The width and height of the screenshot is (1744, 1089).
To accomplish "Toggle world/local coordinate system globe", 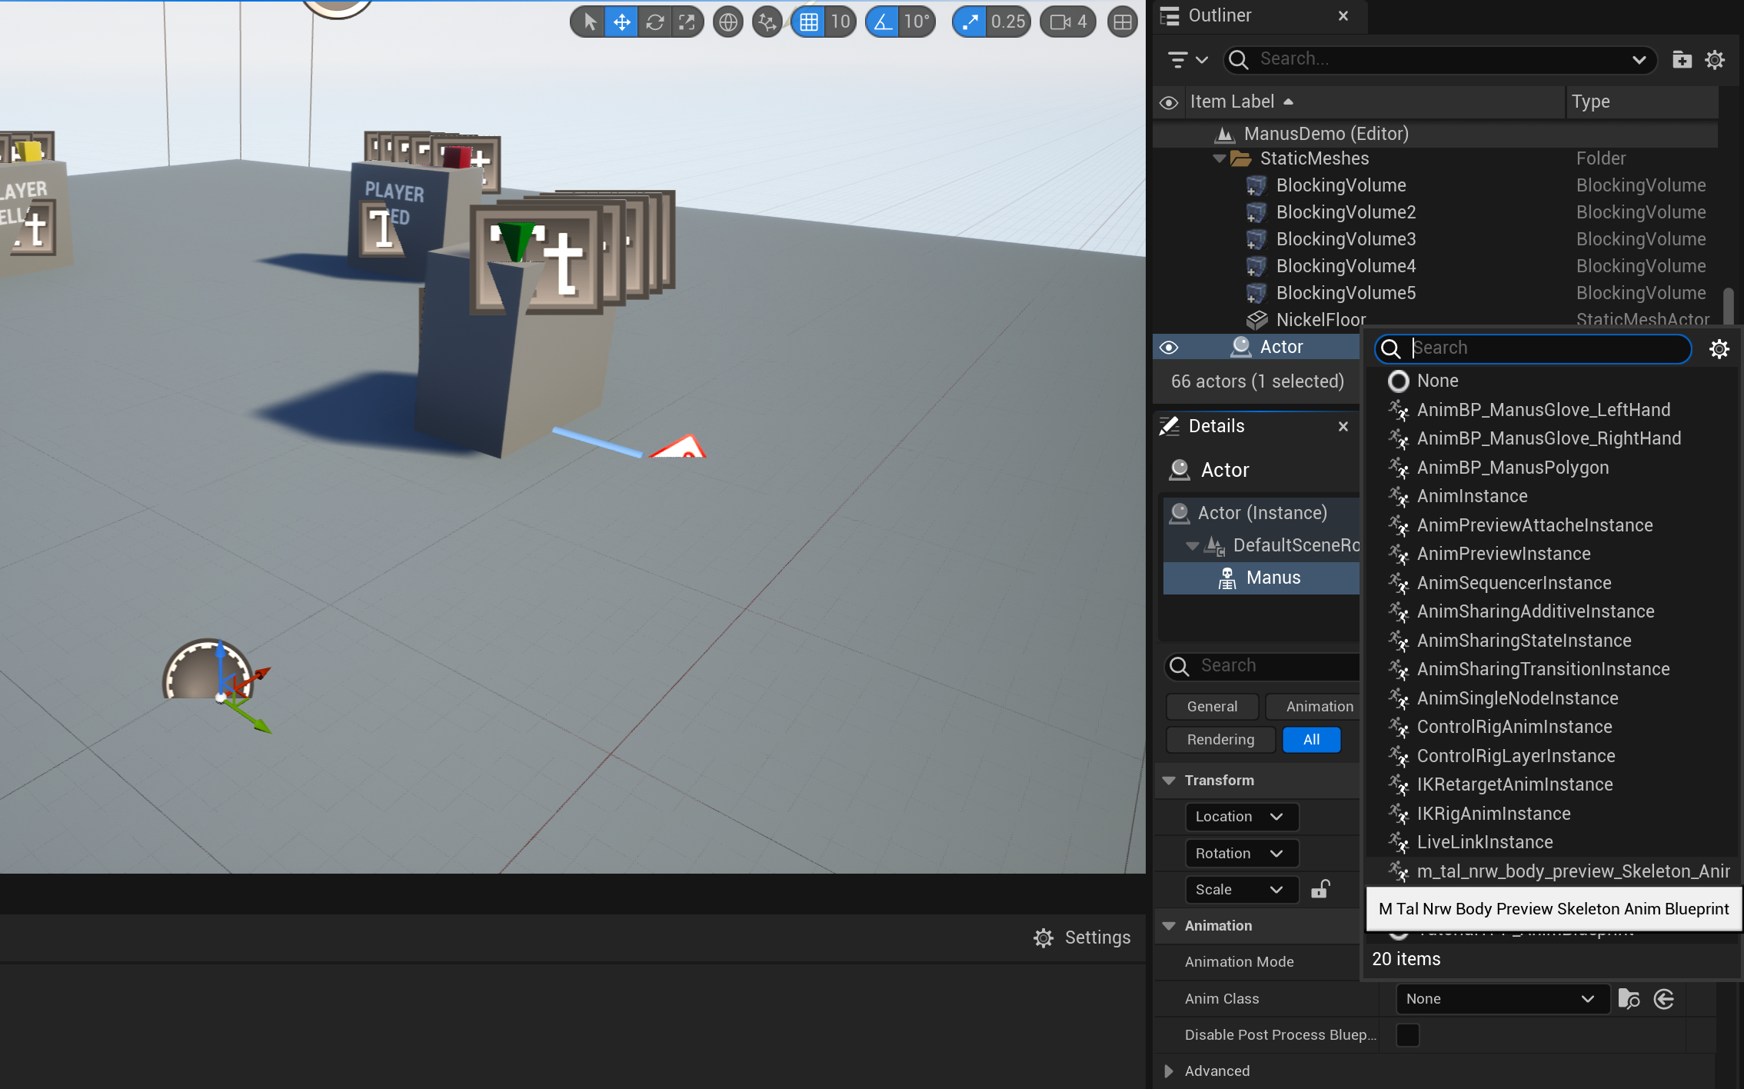I will (x=727, y=22).
